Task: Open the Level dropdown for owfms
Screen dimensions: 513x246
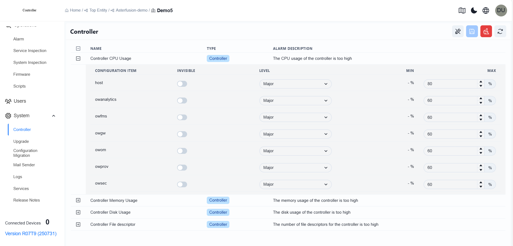Action: (295, 117)
